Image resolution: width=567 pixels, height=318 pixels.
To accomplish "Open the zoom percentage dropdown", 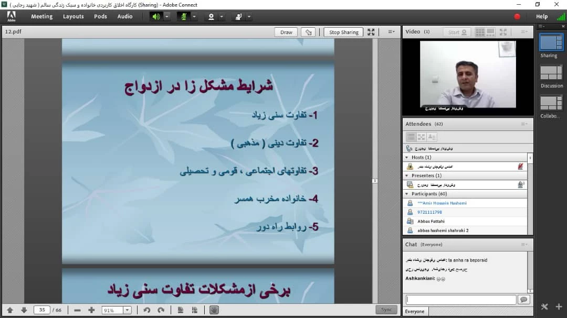I will [x=127, y=310].
